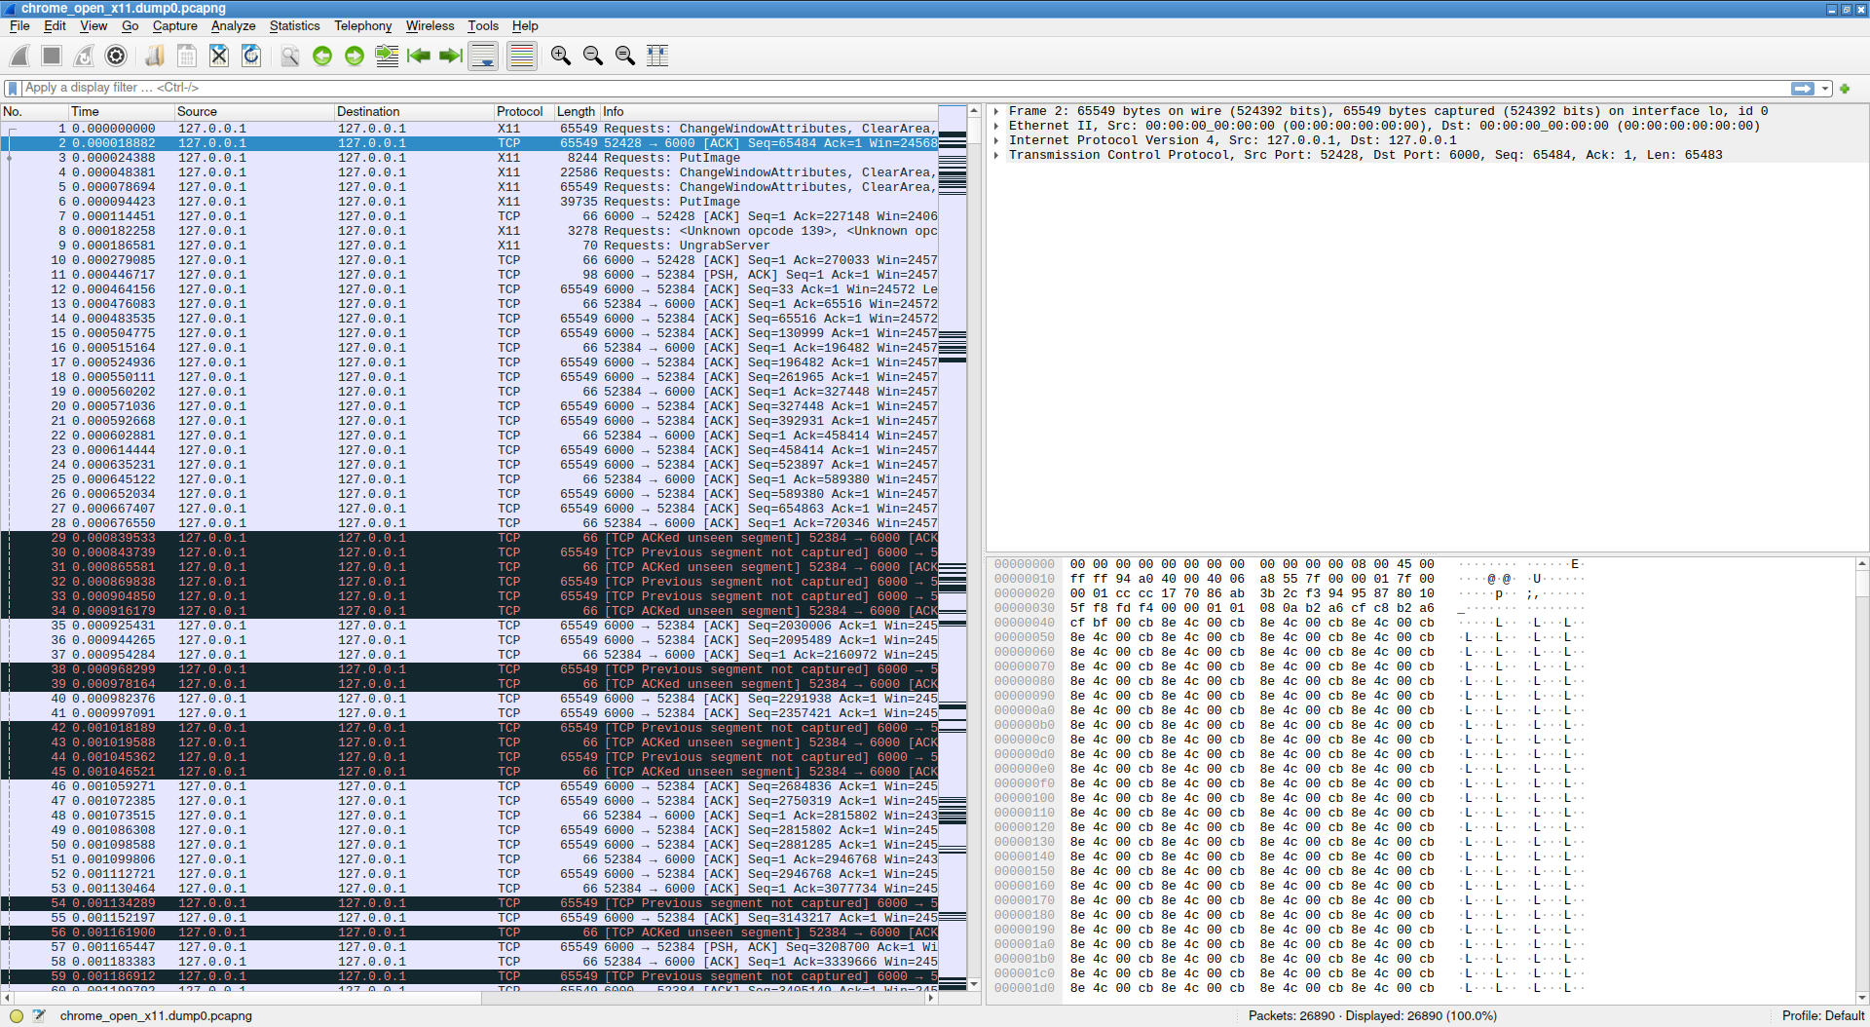This screenshot has width=1870, height=1027.
Task: Sort by the Info column header
Action: [769, 112]
